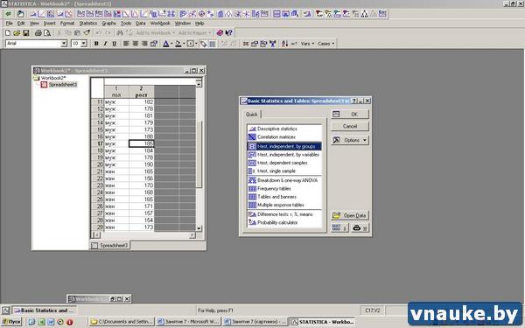Click the Bold formatting icon
Viewport: 525px width, 328px height.
96,44
